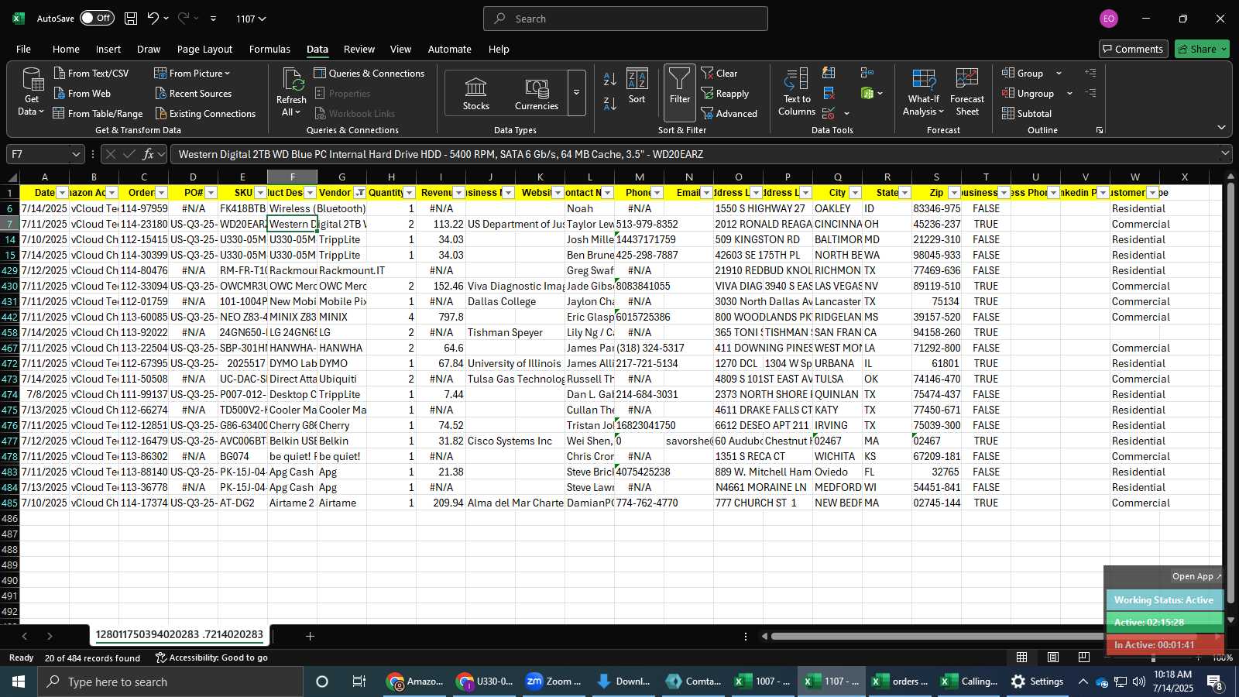
Task: Click the Group button
Action: coord(1023,73)
